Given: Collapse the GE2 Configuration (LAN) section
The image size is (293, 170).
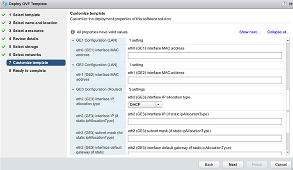Looking at the screenshot, I should pos(73,65).
